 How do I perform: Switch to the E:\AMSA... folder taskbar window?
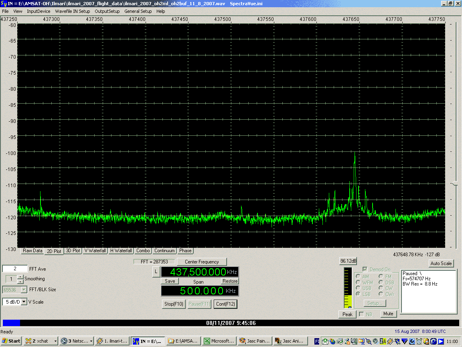click(184, 341)
